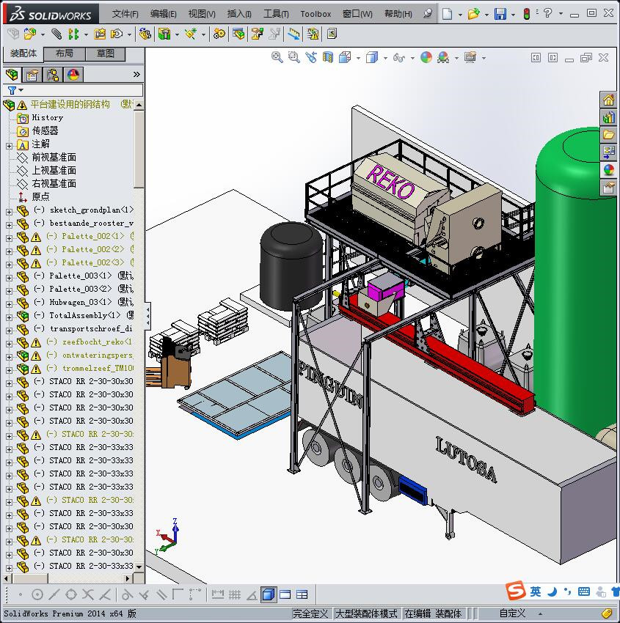
Task: Switch to the 布局 tab
Action: tap(64, 54)
